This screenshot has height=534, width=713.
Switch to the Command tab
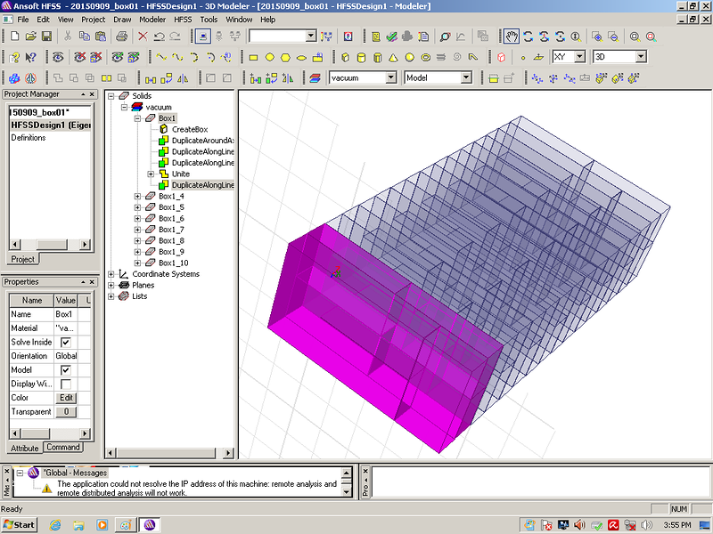point(62,448)
